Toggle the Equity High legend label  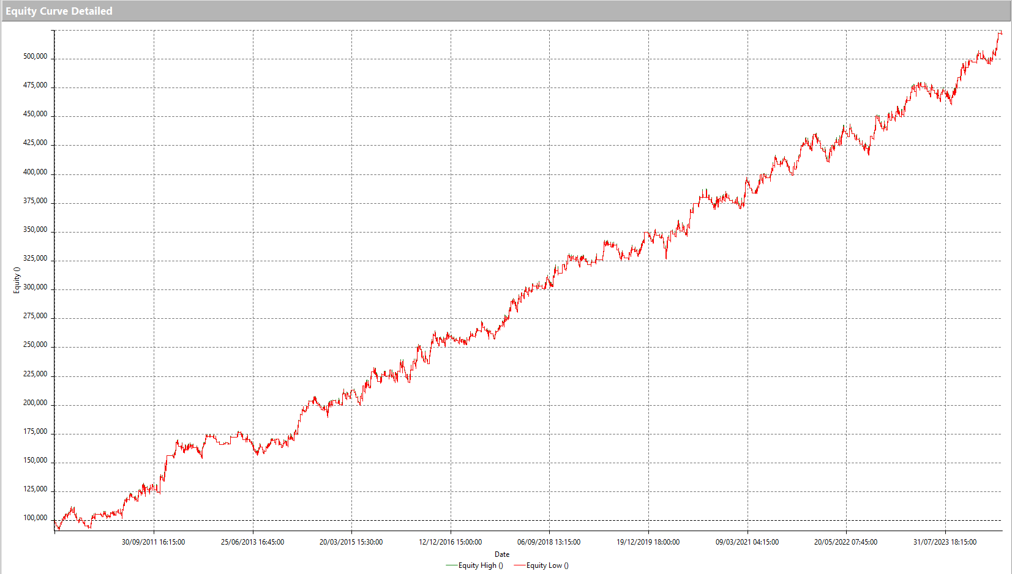click(481, 565)
